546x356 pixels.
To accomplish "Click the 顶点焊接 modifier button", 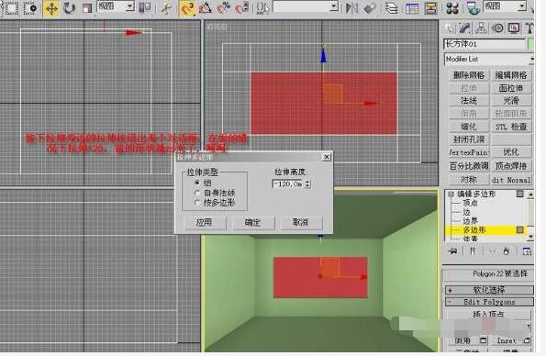I will 511,166.
